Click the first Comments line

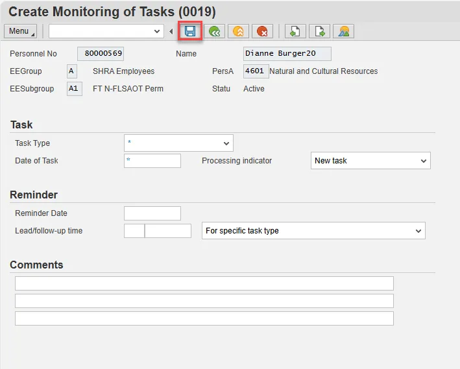click(204, 283)
